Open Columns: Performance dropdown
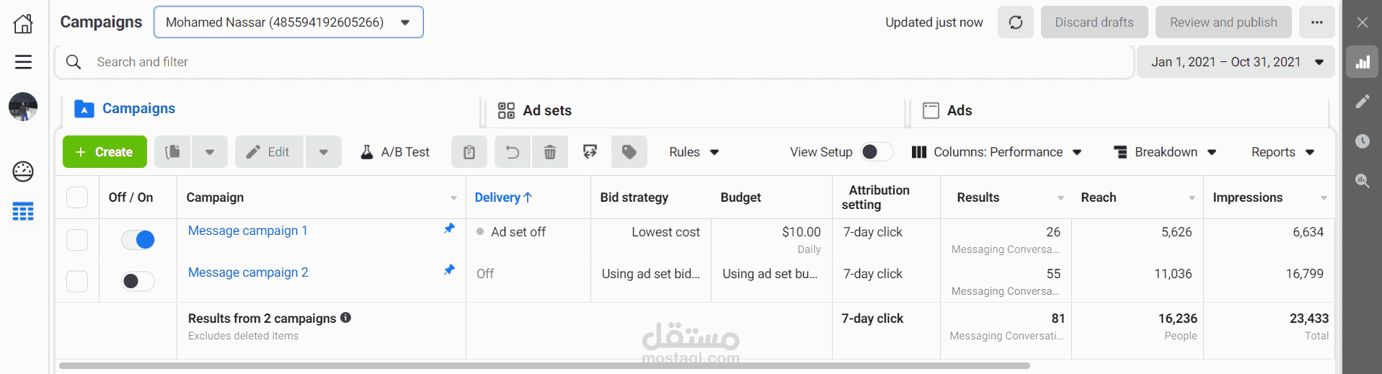The image size is (1382, 374). click(x=997, y=152)
